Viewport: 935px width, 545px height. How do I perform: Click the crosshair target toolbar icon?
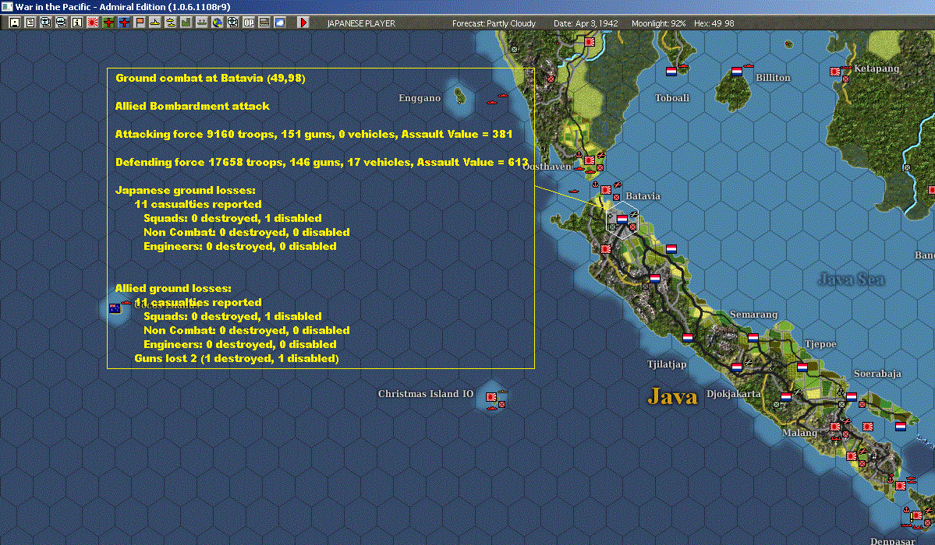[x=232, y=23]
